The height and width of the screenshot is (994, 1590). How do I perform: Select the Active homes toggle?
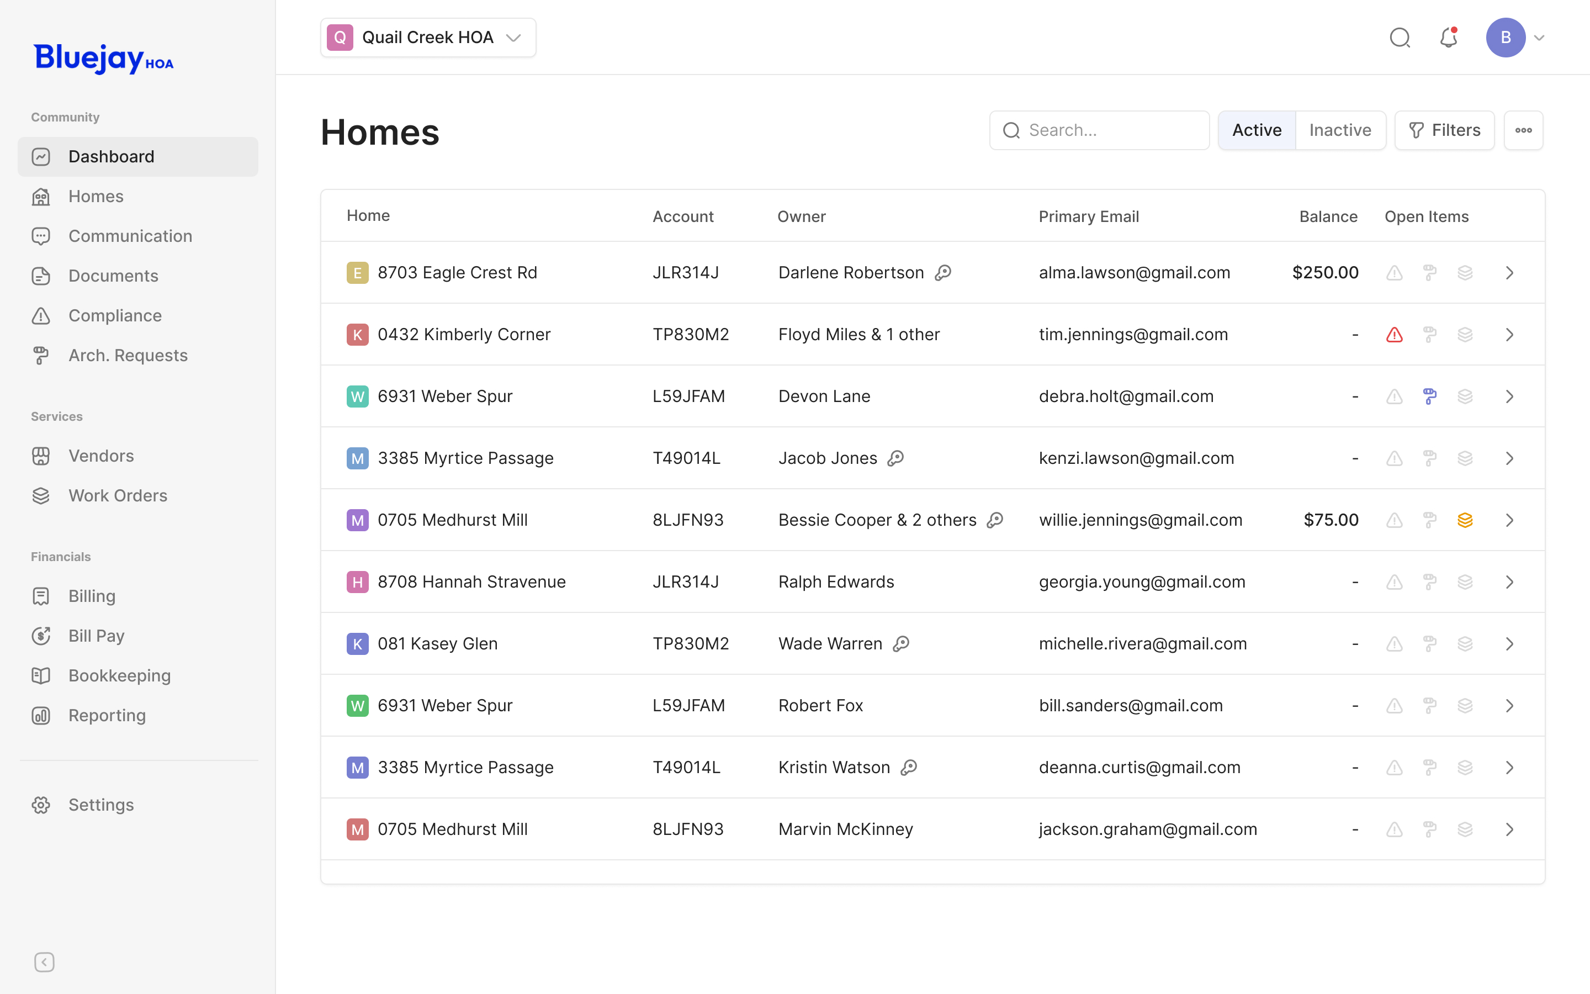point(1256,130)
